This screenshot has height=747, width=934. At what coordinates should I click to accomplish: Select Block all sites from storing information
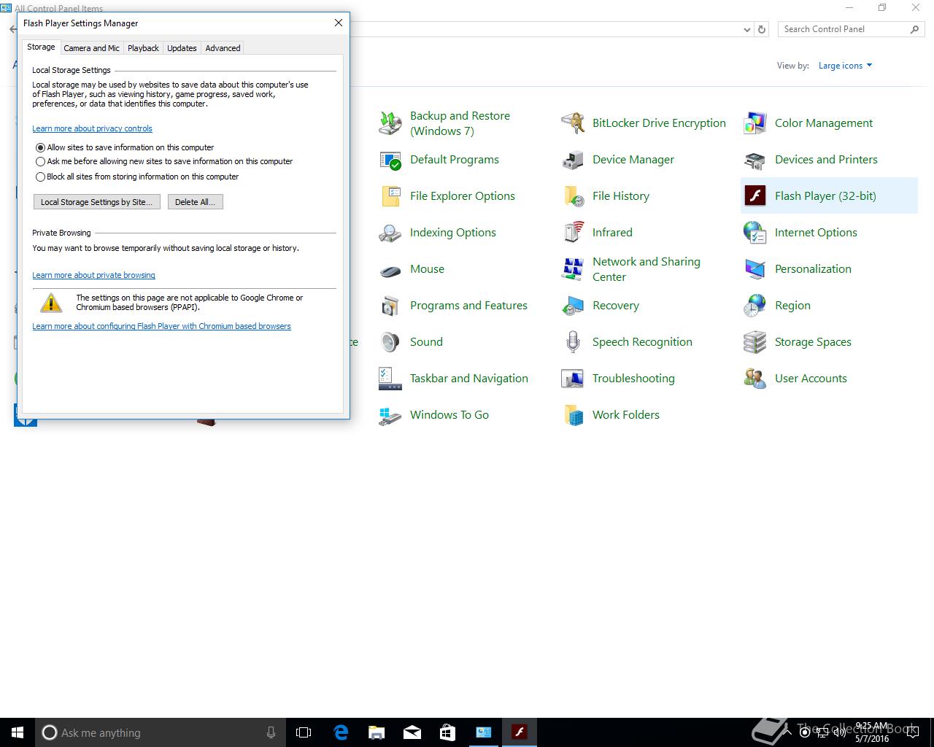point(41,177)
